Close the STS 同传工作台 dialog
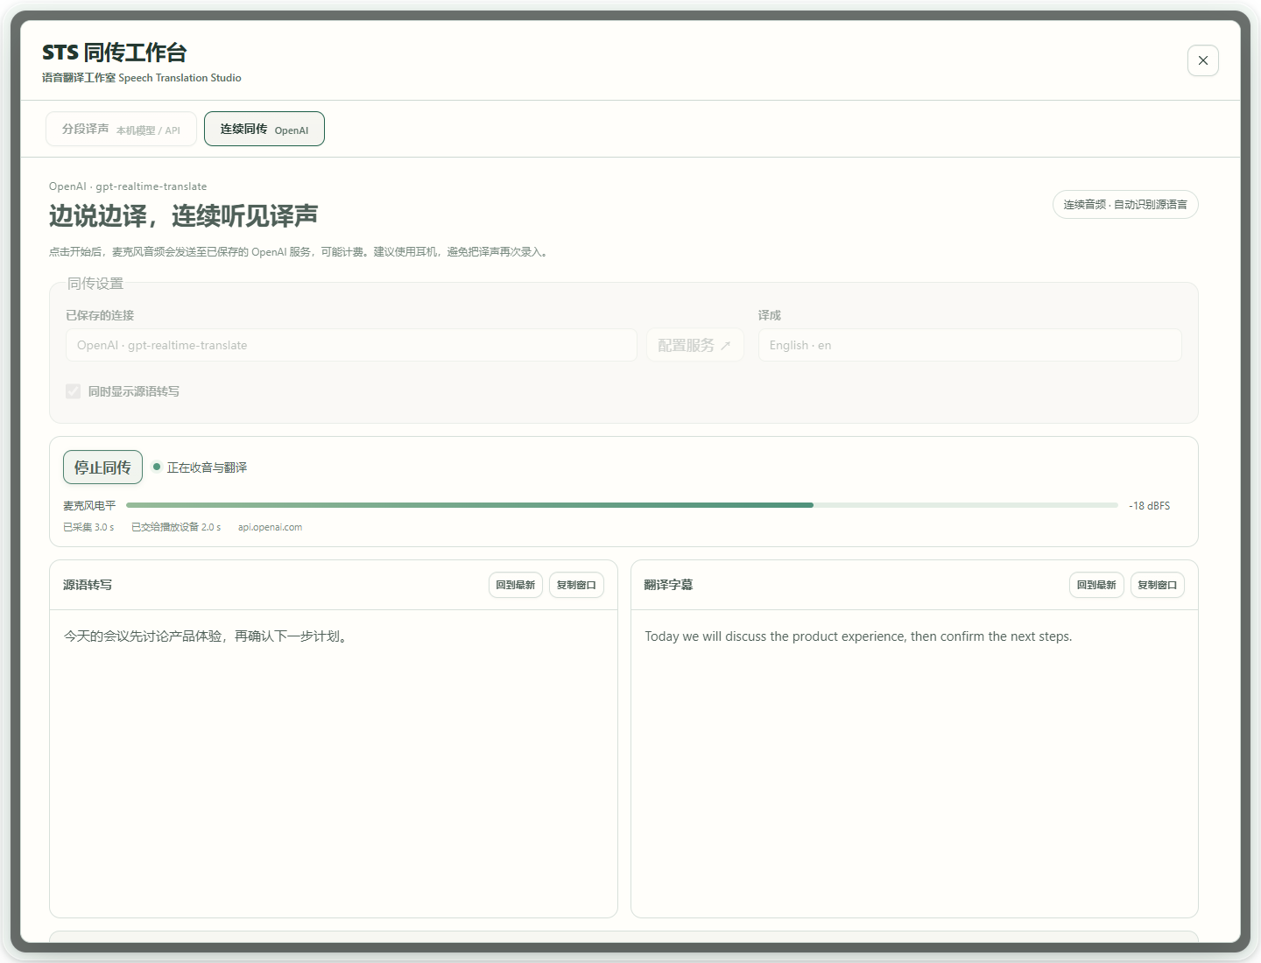Viewport: 1261px width, 963px height. 1202,60
